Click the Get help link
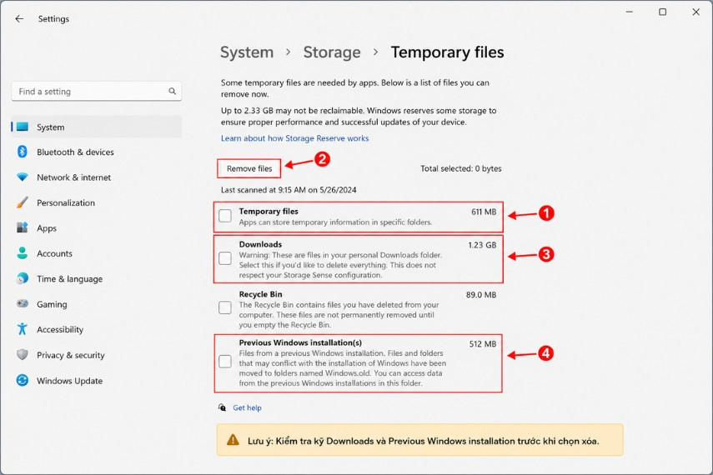 [247, 407]
